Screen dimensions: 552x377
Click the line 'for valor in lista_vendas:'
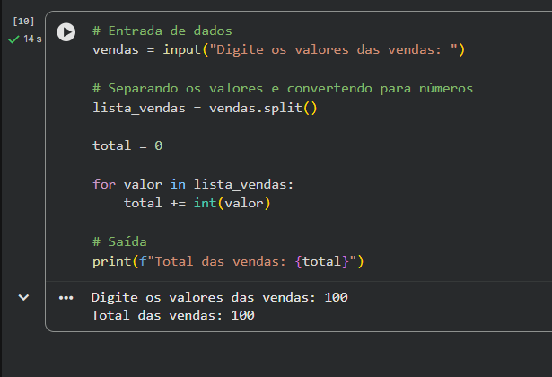pyautogui.click(x=193, y=184)
